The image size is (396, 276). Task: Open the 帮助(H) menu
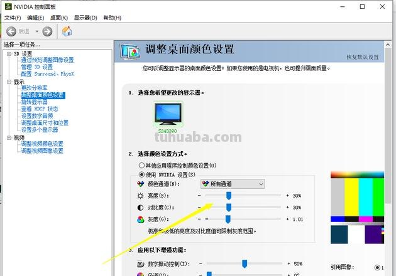pos(113,18)
